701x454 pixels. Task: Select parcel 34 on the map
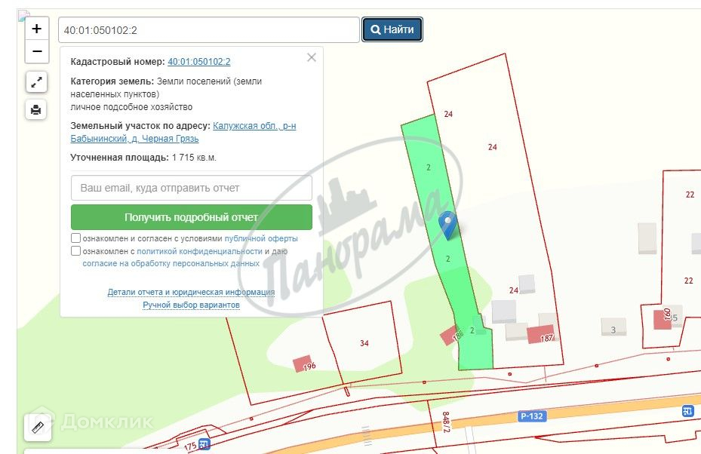(363, 343)
